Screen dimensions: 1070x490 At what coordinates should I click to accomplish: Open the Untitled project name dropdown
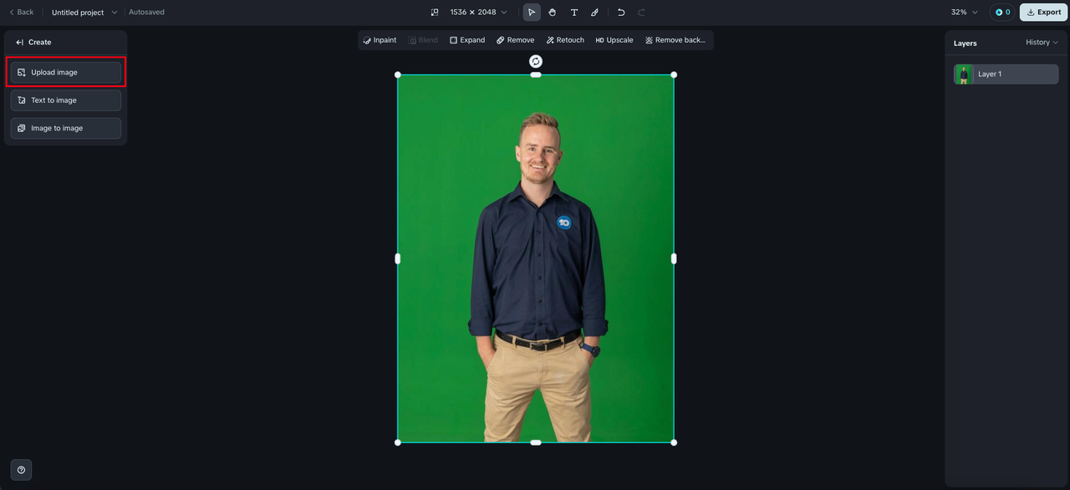point(84,13)
